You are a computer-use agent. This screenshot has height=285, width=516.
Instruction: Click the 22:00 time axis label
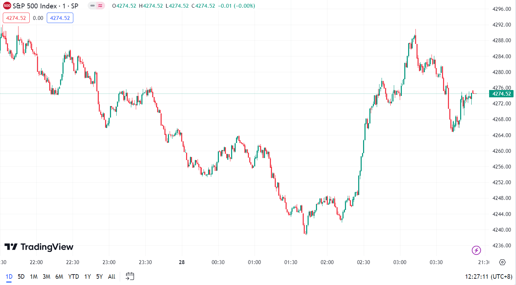pyautogui.click(x=36, y=262)
